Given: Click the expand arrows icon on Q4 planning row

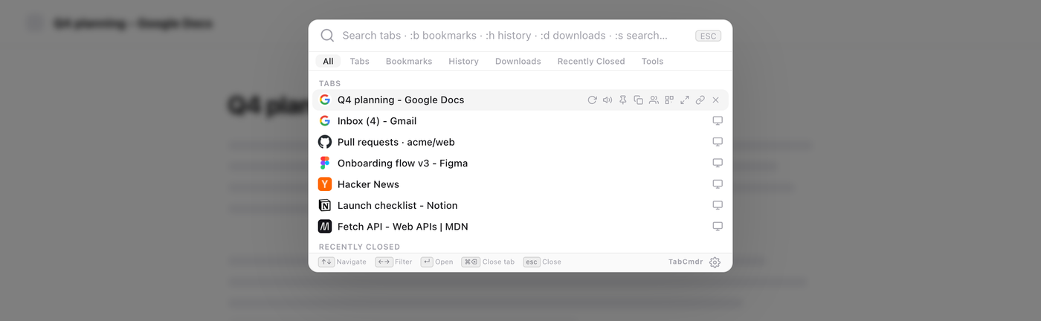Looking at the screenshot, I should pos(685,100).
